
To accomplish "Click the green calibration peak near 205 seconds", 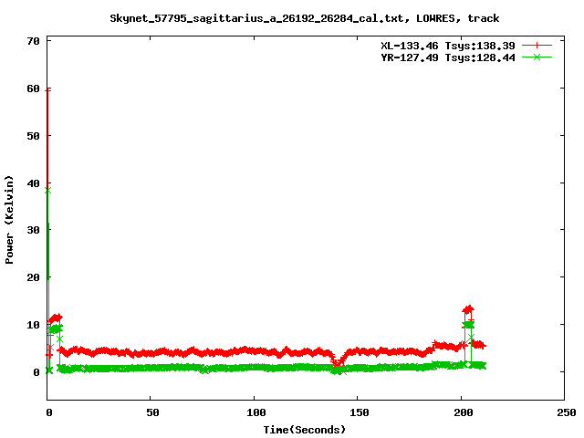I will coord(468,325).
